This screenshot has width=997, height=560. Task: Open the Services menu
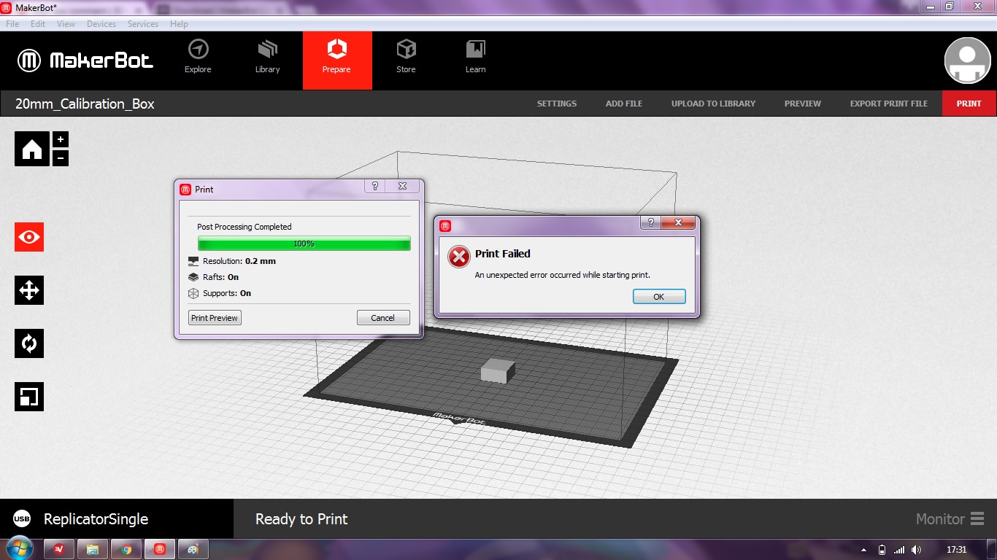[x=143, y=24]
